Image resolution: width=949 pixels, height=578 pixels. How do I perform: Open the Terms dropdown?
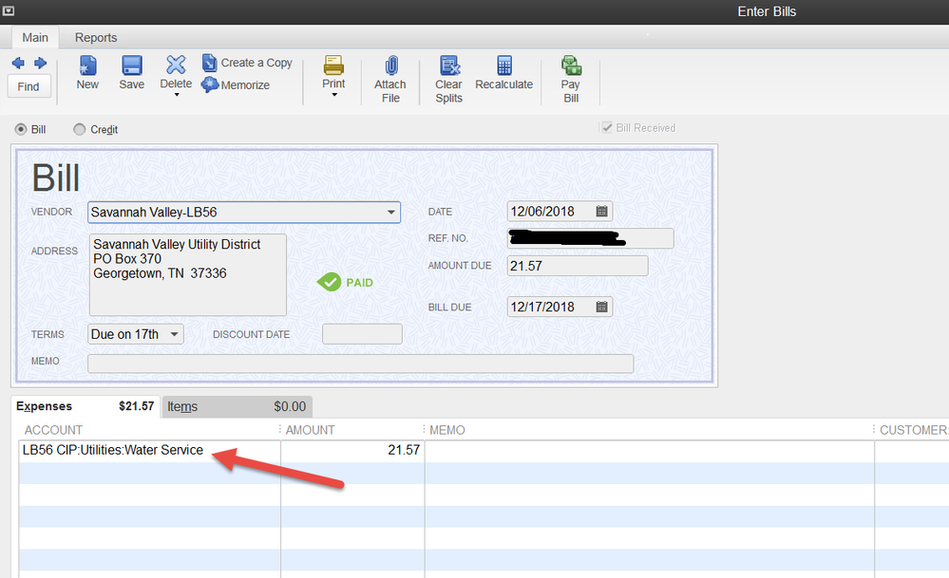[x=174, y=334]
